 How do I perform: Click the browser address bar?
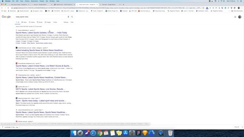point(108,8)
